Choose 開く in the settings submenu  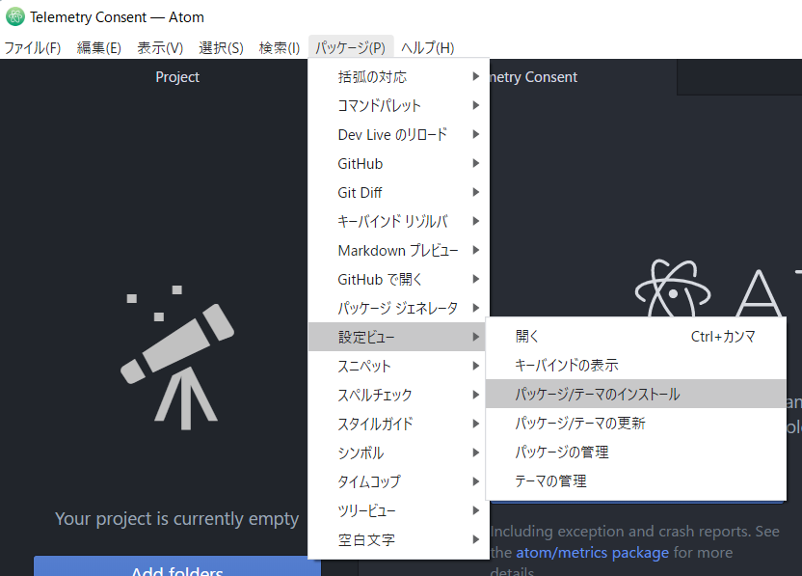click(636, 337)
